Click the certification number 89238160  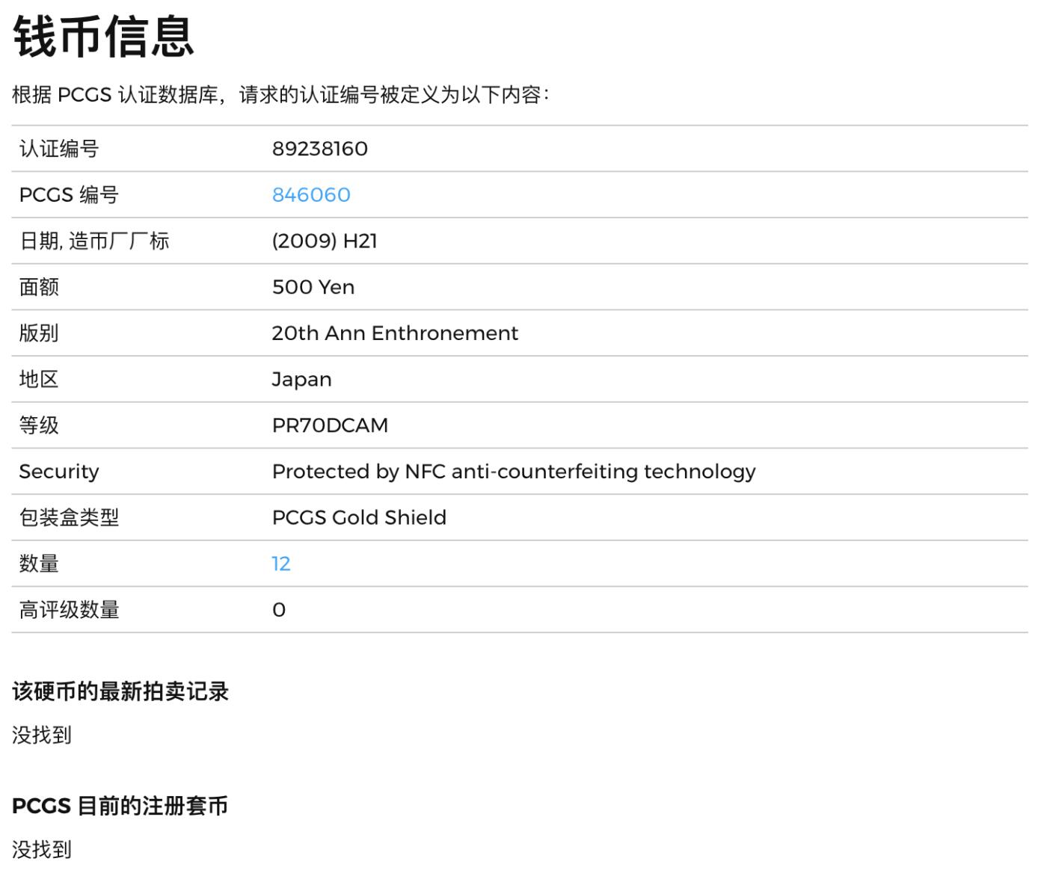pyautogui.click(x=319, y=149)
